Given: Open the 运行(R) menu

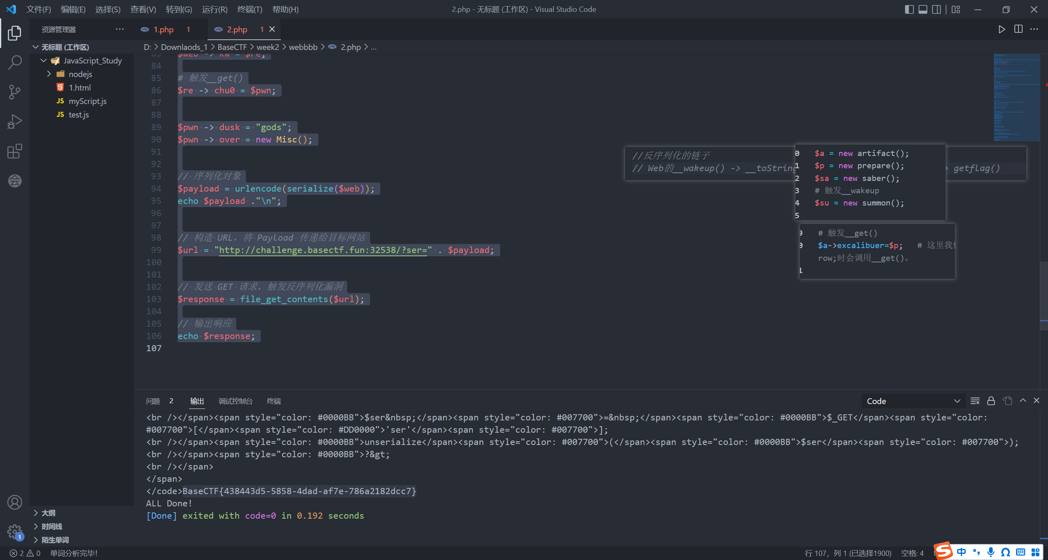Looking at the screenshot, I should pos(215,9).
